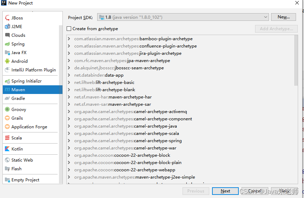Click the Empty Project folder icon
The height and width of the screenshot is (198, 304).
7,180
